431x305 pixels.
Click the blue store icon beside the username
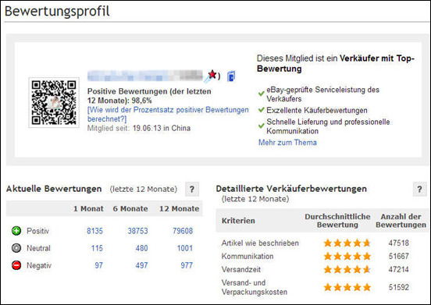[231, 76]
